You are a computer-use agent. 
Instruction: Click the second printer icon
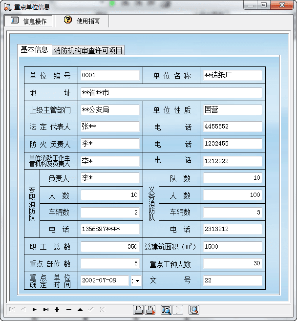[x=150, y=309]
